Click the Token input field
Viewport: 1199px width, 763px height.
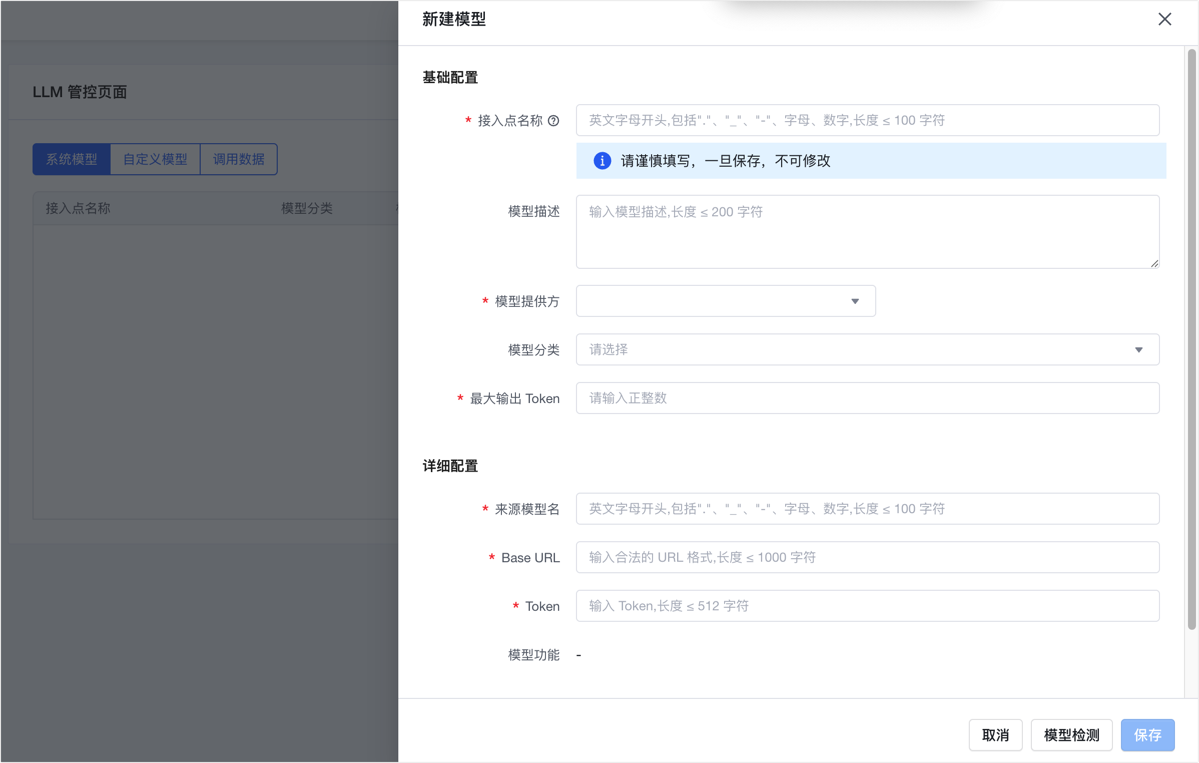pos(867,606)
